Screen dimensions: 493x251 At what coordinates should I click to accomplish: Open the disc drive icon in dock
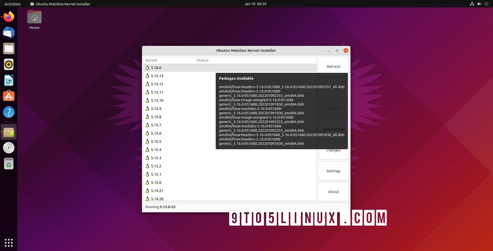(x=9, y=148)
